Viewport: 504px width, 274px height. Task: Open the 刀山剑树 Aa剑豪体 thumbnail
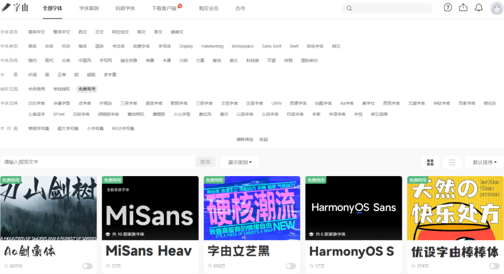[49, 208]
